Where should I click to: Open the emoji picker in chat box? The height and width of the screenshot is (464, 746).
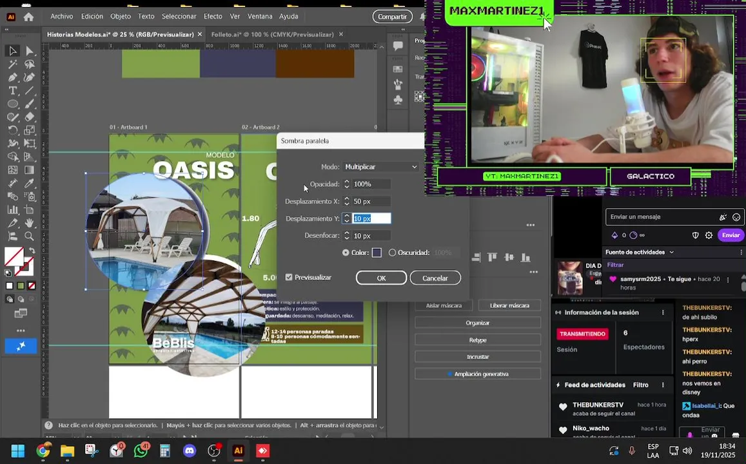(x=736, y=217)
